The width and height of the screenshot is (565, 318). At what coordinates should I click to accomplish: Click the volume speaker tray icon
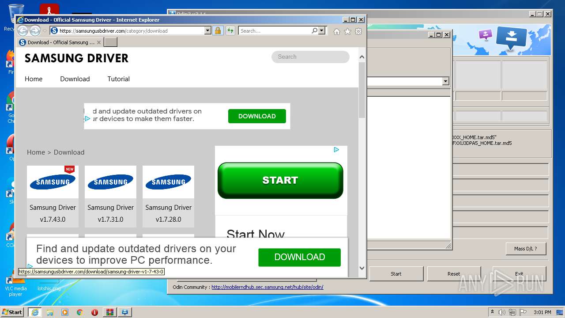502,312
